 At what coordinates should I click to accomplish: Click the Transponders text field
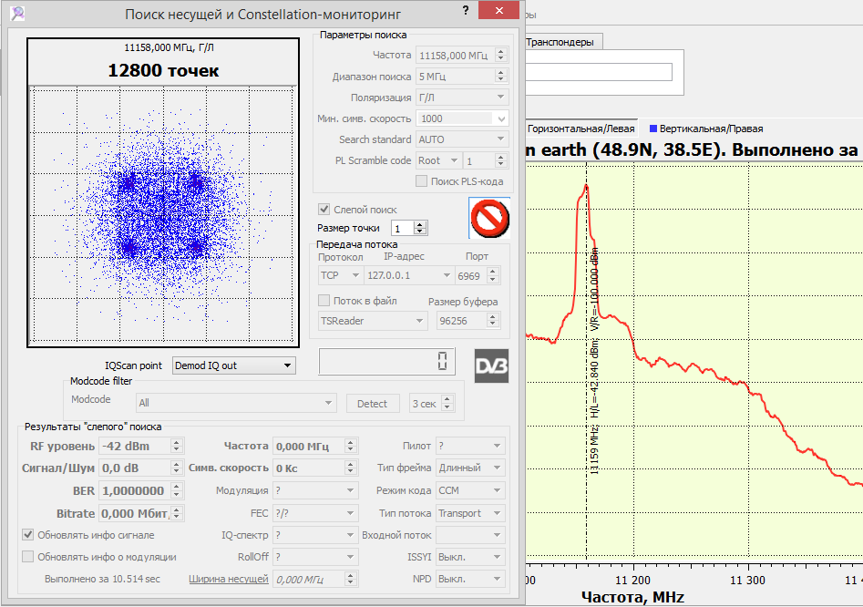599,72
